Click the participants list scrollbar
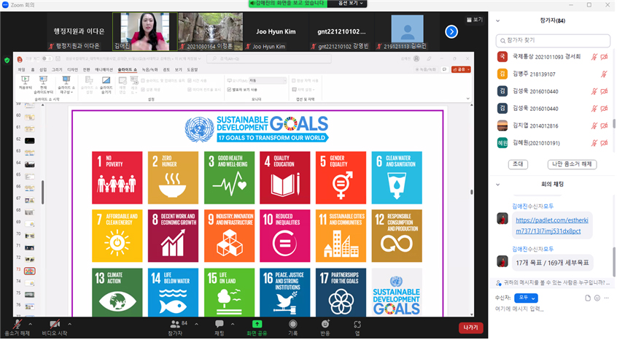Image resolution: width=617 pixels, height=340 pixels. tap(614, 124)
